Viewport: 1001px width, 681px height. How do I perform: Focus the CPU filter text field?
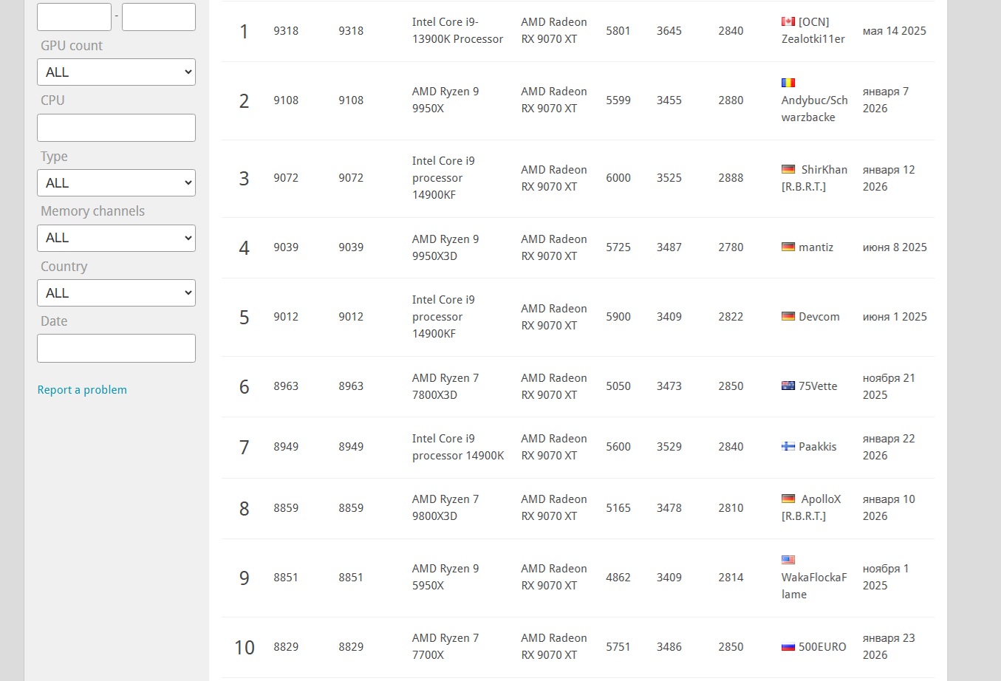tap(116, 128)
